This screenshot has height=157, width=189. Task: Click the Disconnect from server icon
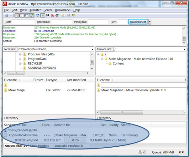[52, 15]
